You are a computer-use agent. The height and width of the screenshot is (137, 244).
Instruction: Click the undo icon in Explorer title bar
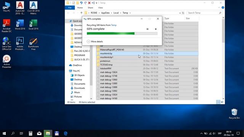pyautogui.click(x=81, y=3)
